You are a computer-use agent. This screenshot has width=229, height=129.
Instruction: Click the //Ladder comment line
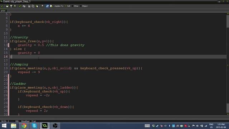click(x=18, y=83)
